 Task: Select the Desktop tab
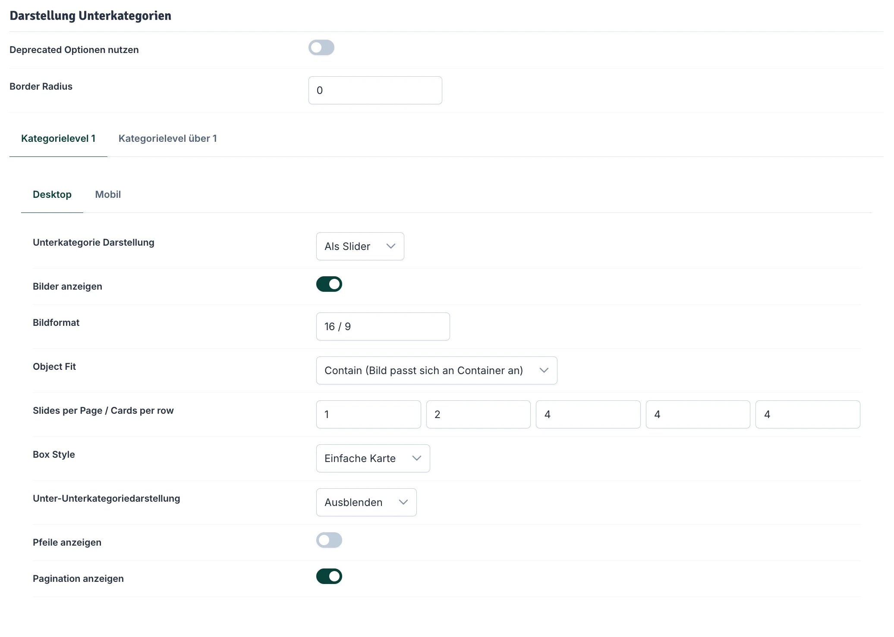52,194
